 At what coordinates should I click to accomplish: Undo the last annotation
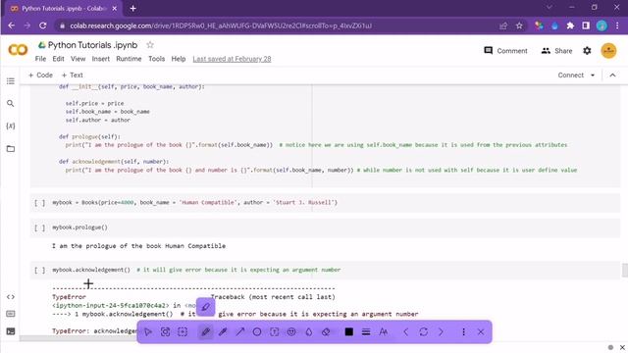pos(406,331)
